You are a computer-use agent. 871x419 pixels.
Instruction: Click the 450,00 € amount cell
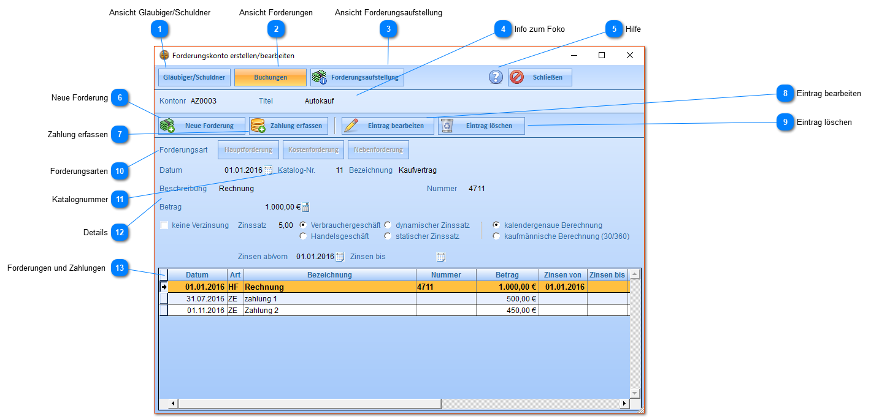click(x=508, y=311)
